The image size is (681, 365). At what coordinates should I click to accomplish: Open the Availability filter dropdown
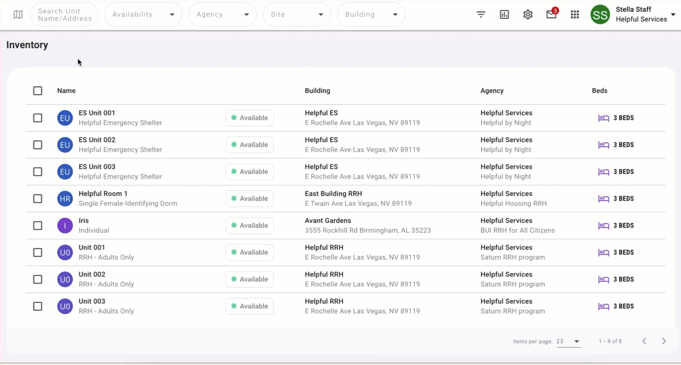tap(143, 15)
